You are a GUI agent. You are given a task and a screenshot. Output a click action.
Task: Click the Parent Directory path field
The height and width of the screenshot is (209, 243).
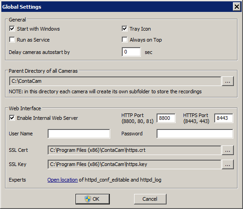coord(115,81)
